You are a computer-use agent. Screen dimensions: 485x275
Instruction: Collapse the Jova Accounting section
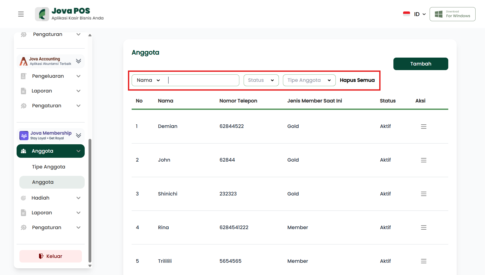tap(78, 61)
